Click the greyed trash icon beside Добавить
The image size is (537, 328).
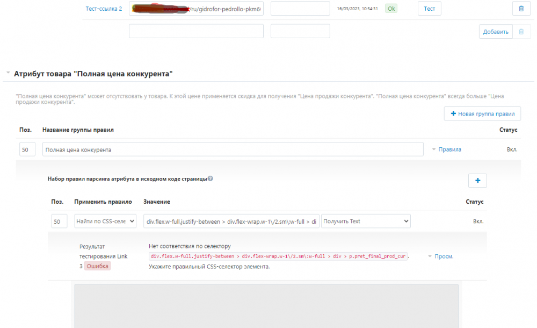[x=521, y=32]
